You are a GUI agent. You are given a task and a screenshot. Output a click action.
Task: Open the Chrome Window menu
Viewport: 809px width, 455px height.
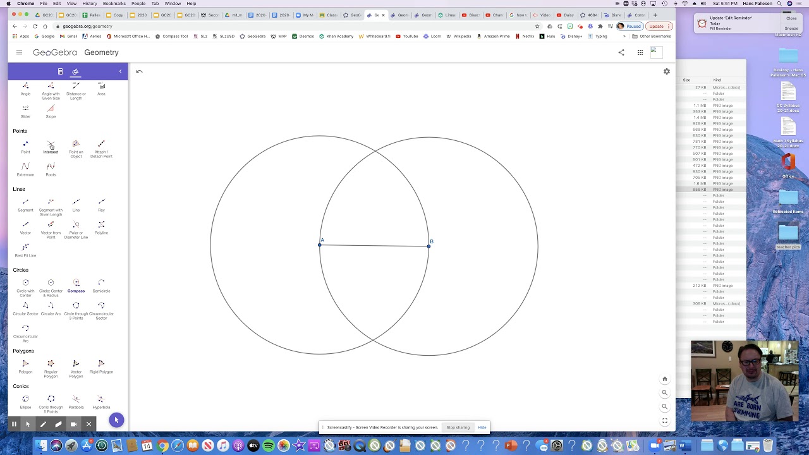click(173, 4)
